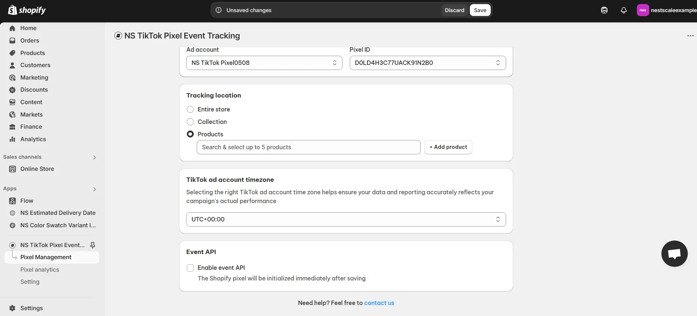Click the product search input field
Viewport: 697px width, 316px height.
[309, 147]
